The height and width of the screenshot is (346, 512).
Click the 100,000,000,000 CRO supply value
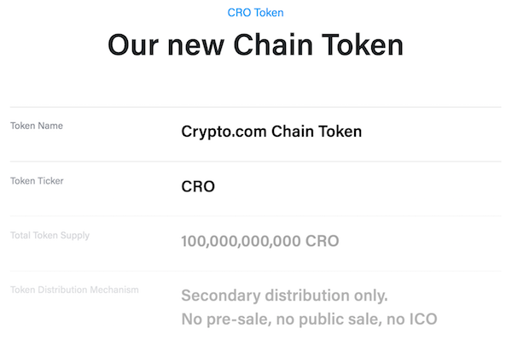260,242
